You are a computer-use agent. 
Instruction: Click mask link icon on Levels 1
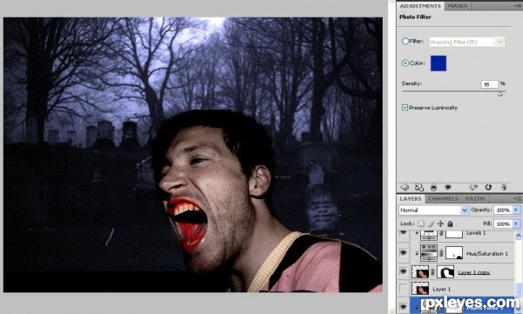441,234
